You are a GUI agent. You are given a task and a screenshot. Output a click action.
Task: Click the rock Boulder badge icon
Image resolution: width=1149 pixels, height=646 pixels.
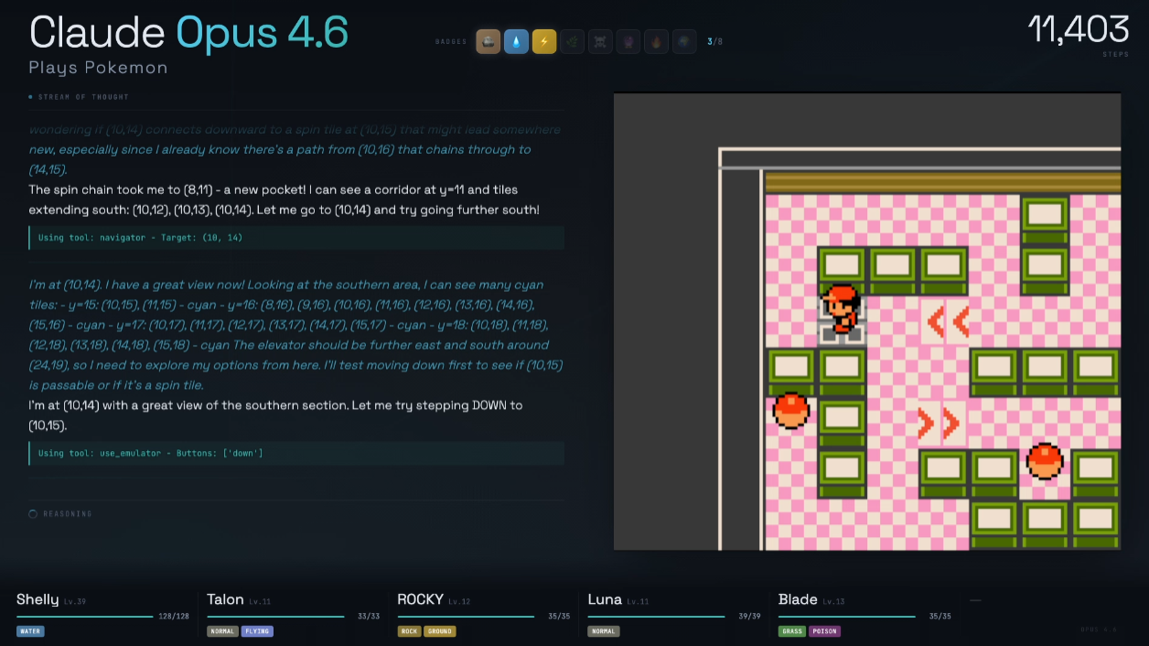489,41
